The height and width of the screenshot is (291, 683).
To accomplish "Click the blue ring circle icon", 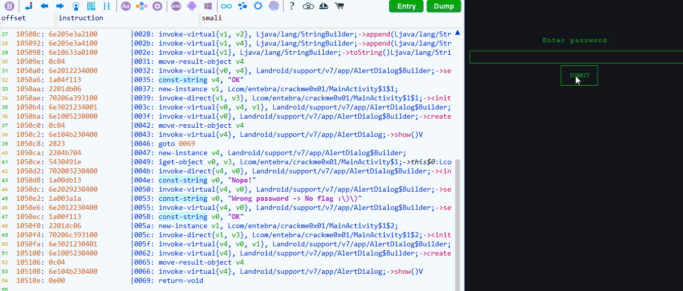I will click(x=258, y=6).
